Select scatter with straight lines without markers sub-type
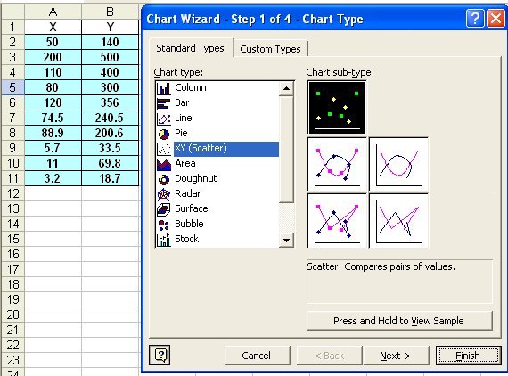508x376 pixels. point(398,221)
